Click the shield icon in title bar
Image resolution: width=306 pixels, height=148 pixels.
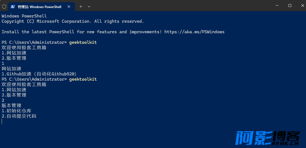(x=4, y=7)
